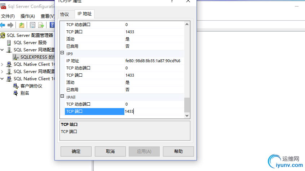Click the 帮助 button
The width and height of the screenshot is (305, 171).
(x=178, y=151)
